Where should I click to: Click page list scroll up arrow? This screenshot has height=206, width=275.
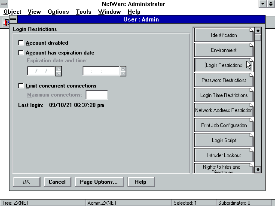point(258,31)
